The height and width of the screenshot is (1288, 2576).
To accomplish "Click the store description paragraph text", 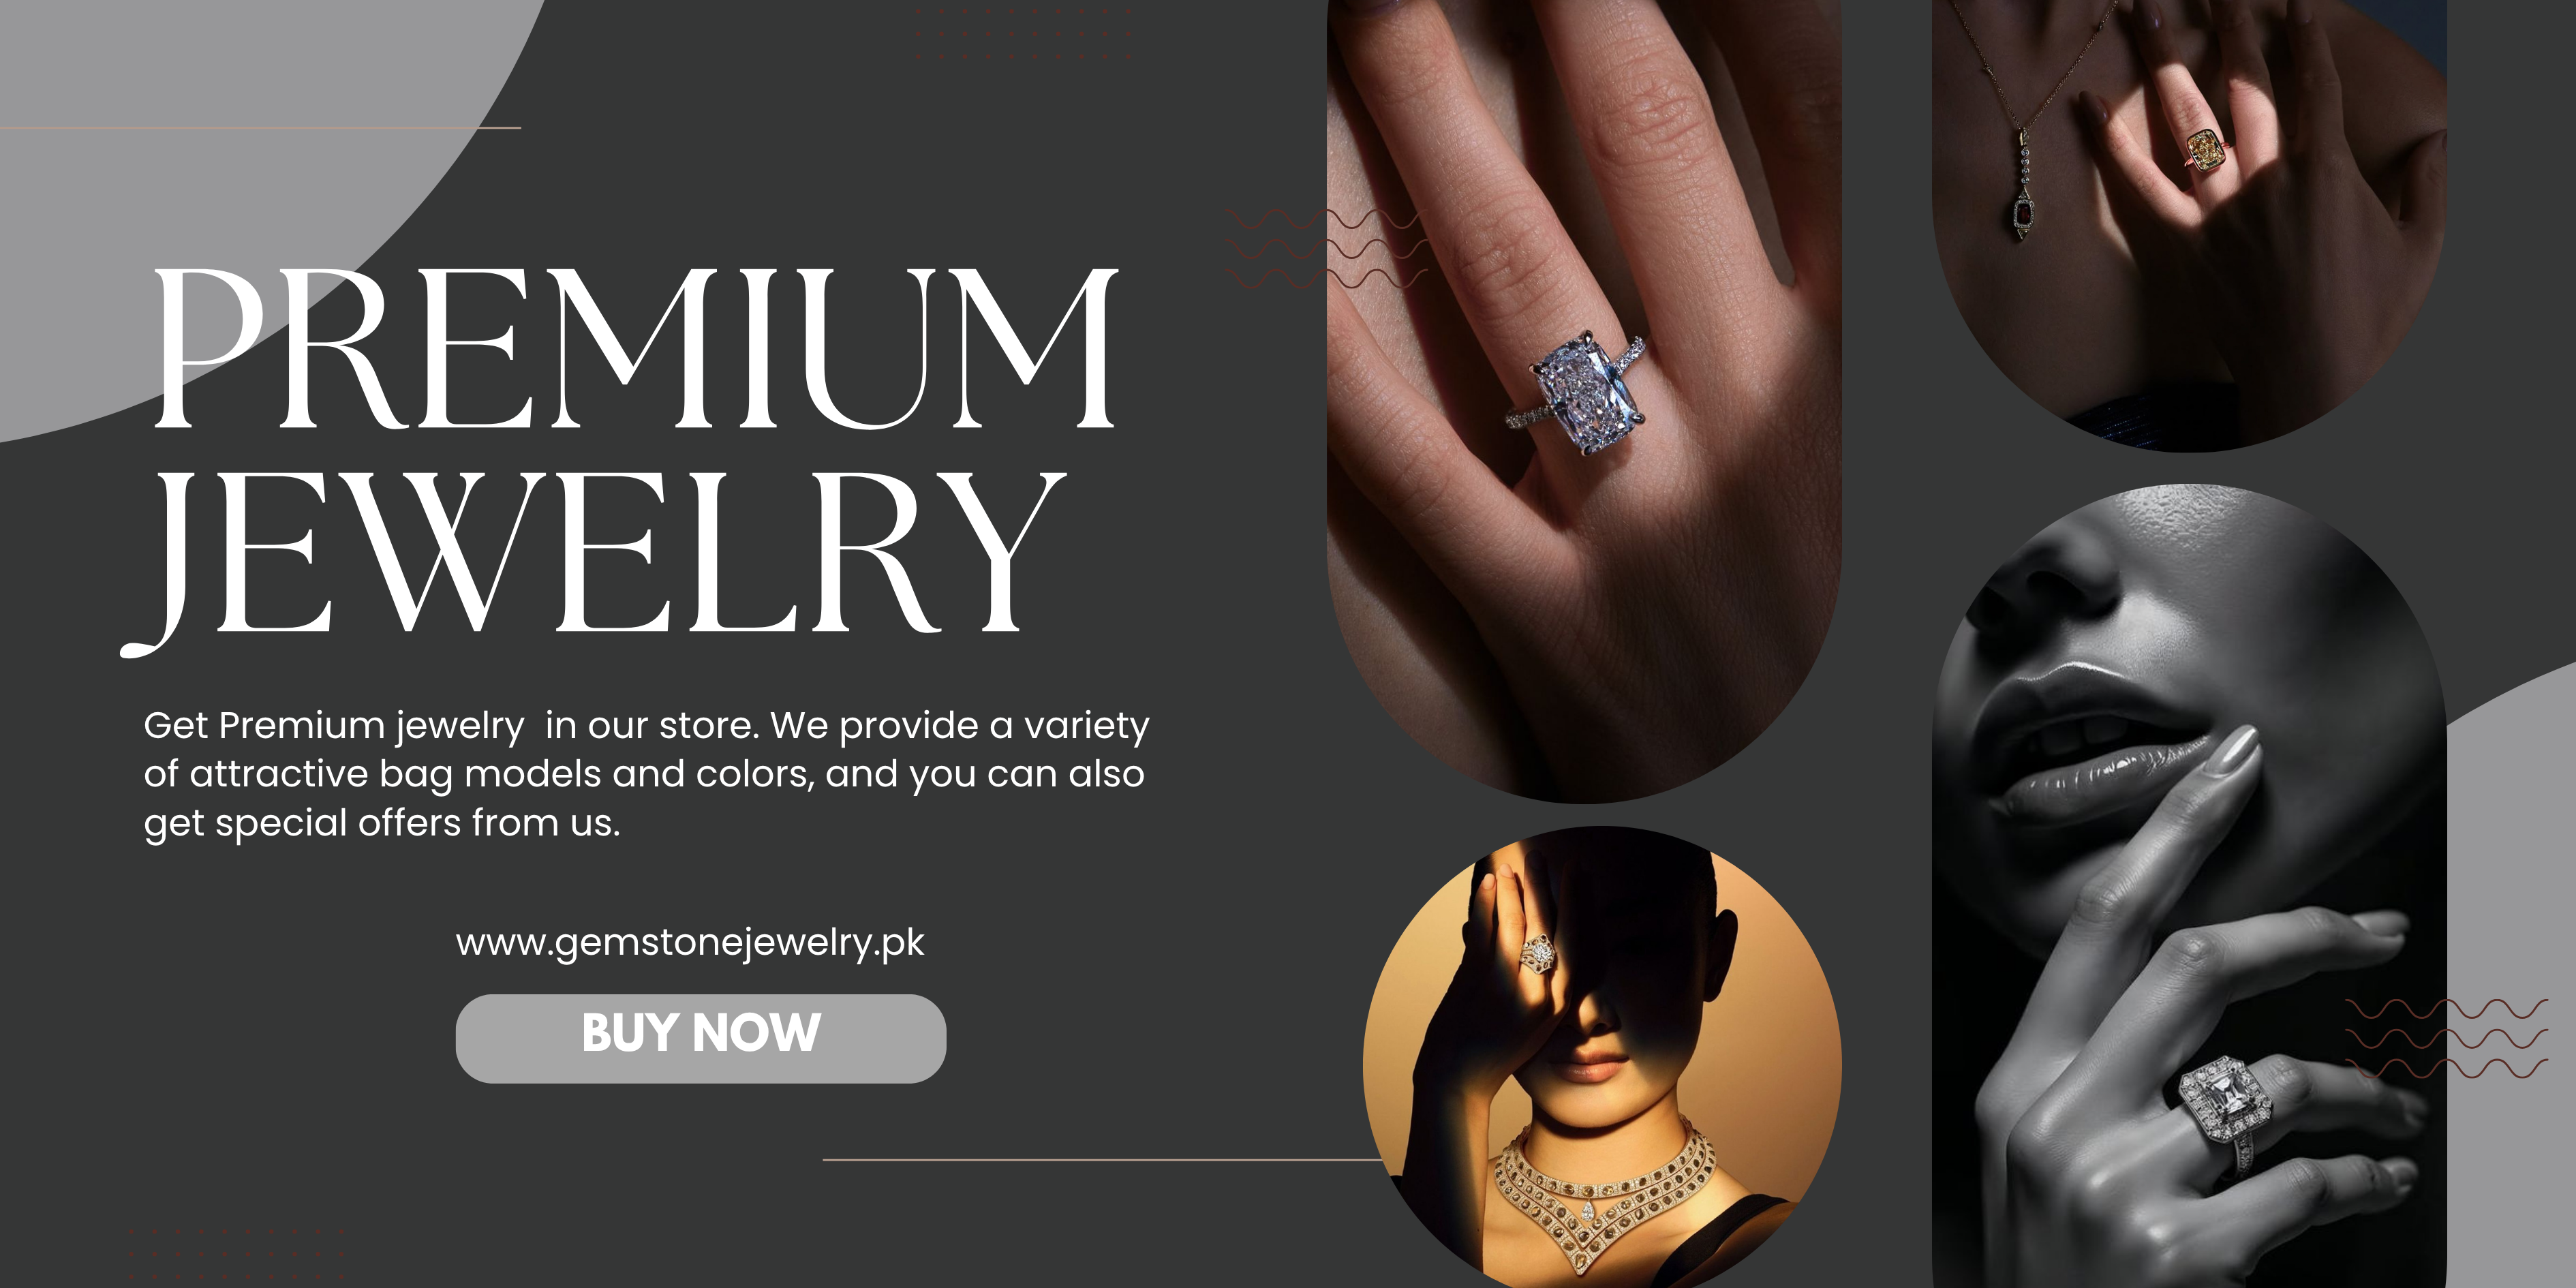I will 646,774.
